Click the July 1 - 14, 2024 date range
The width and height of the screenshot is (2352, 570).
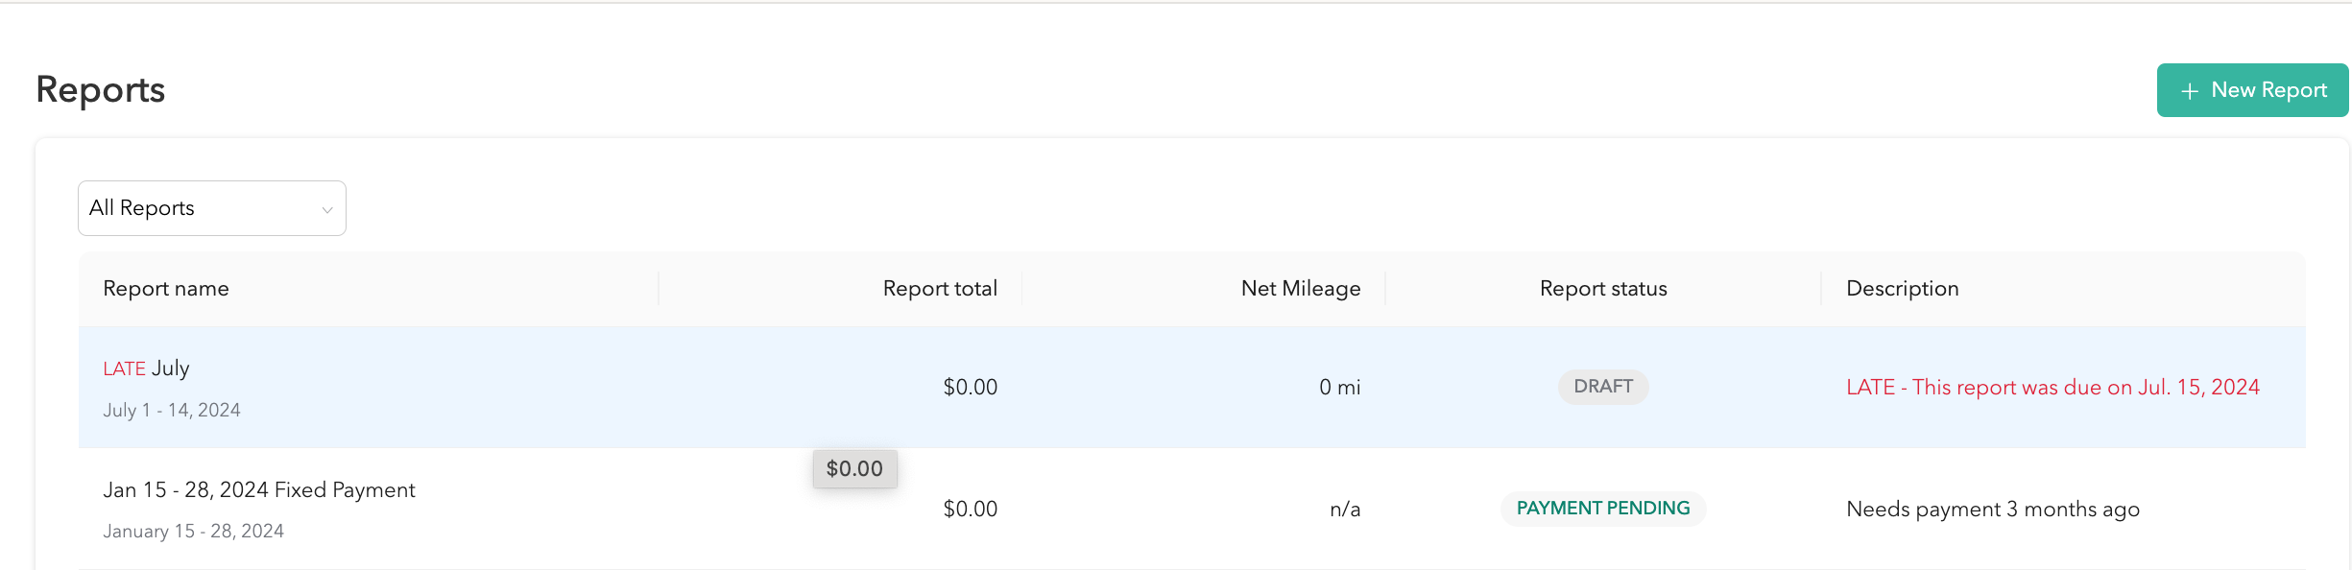[x=172, y=411]
